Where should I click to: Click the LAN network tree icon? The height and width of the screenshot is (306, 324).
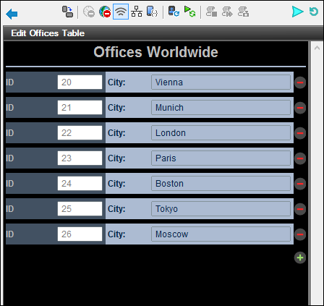pos(137,12)
